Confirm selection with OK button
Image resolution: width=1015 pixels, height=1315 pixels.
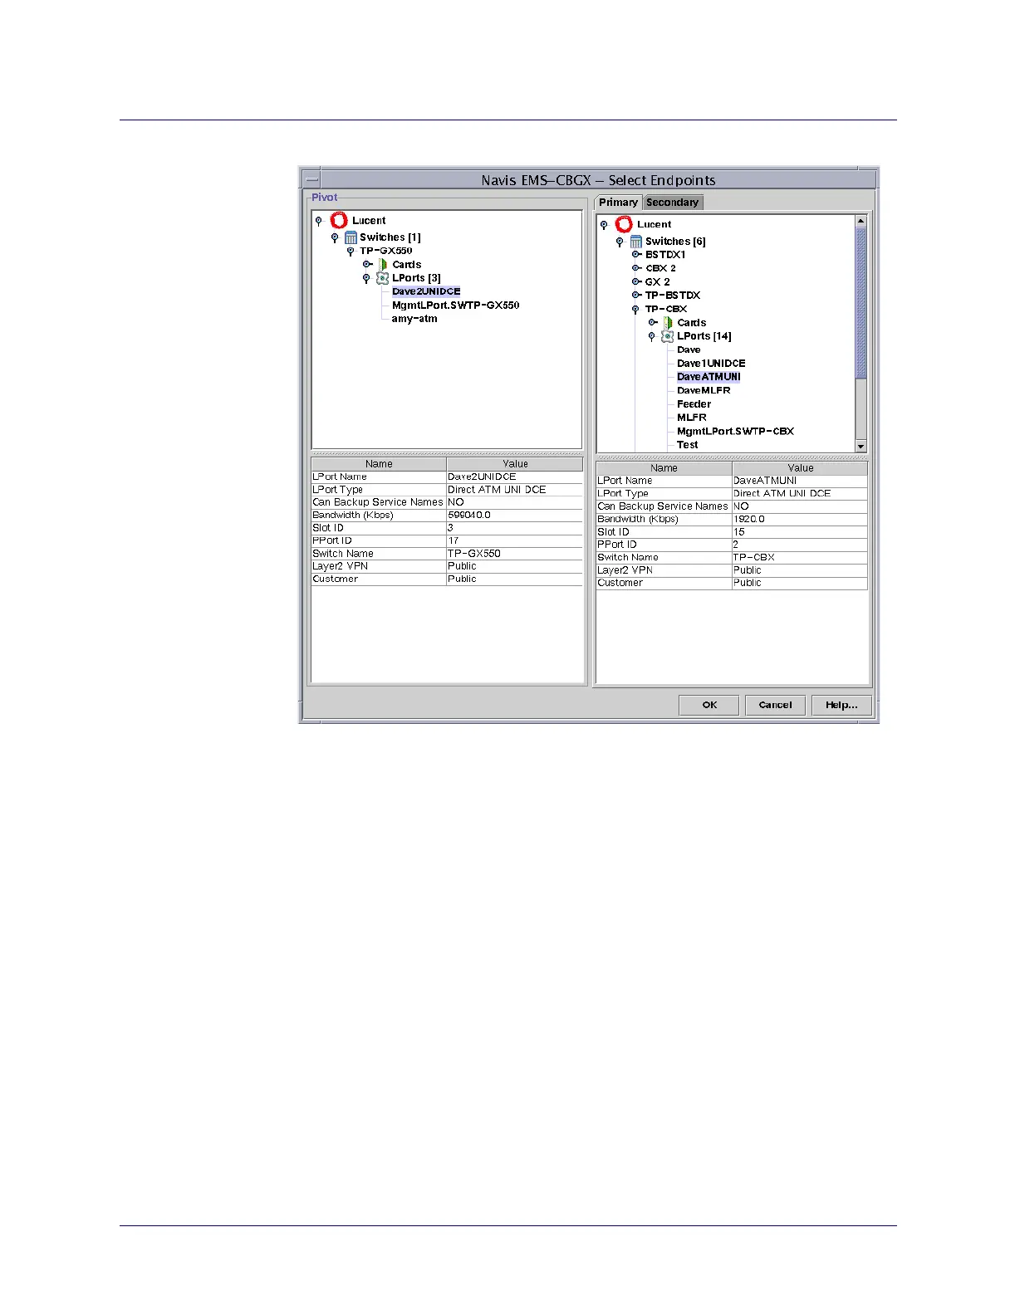coord(709,705)
